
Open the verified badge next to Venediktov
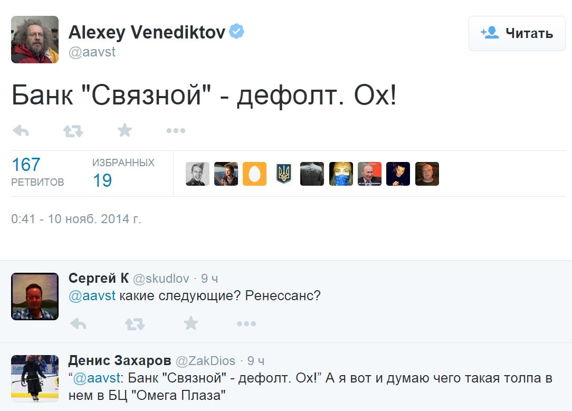coord(236,32)
